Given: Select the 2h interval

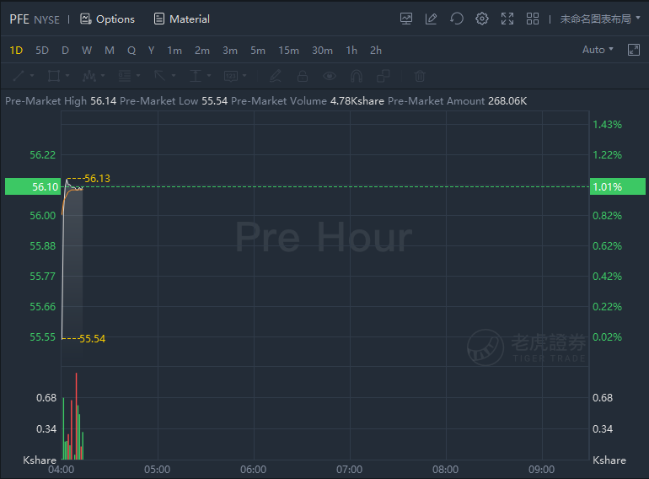Looking at the screenshot, I should [x=375, y=51].
